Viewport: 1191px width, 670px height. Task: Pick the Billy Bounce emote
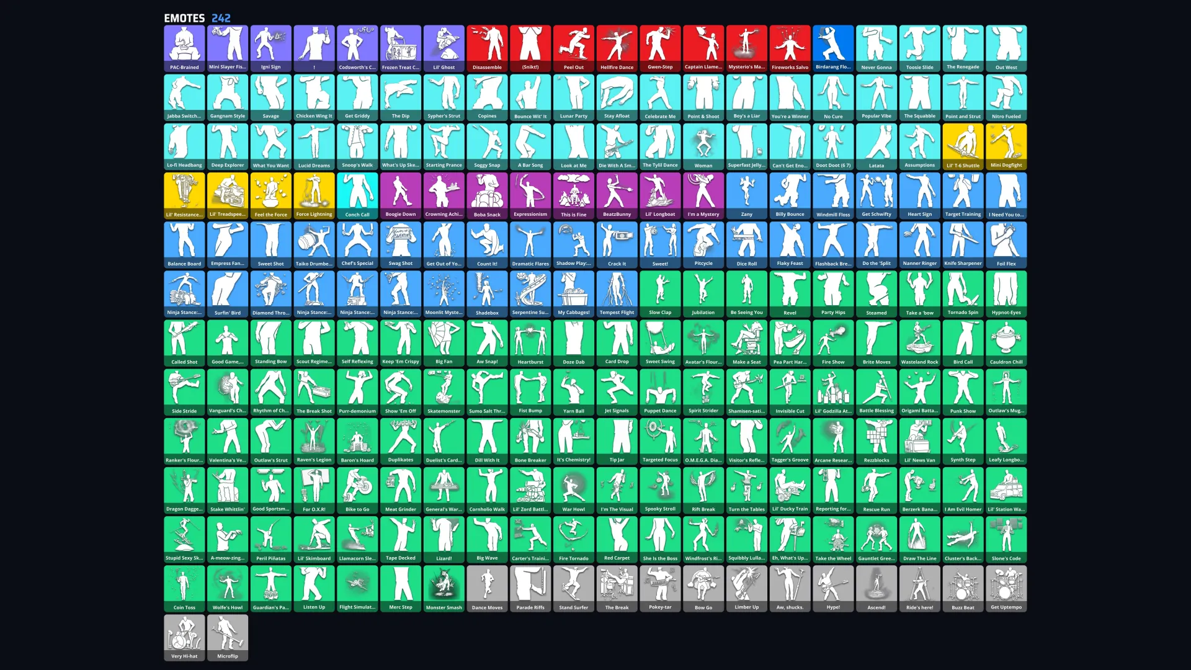790,195
